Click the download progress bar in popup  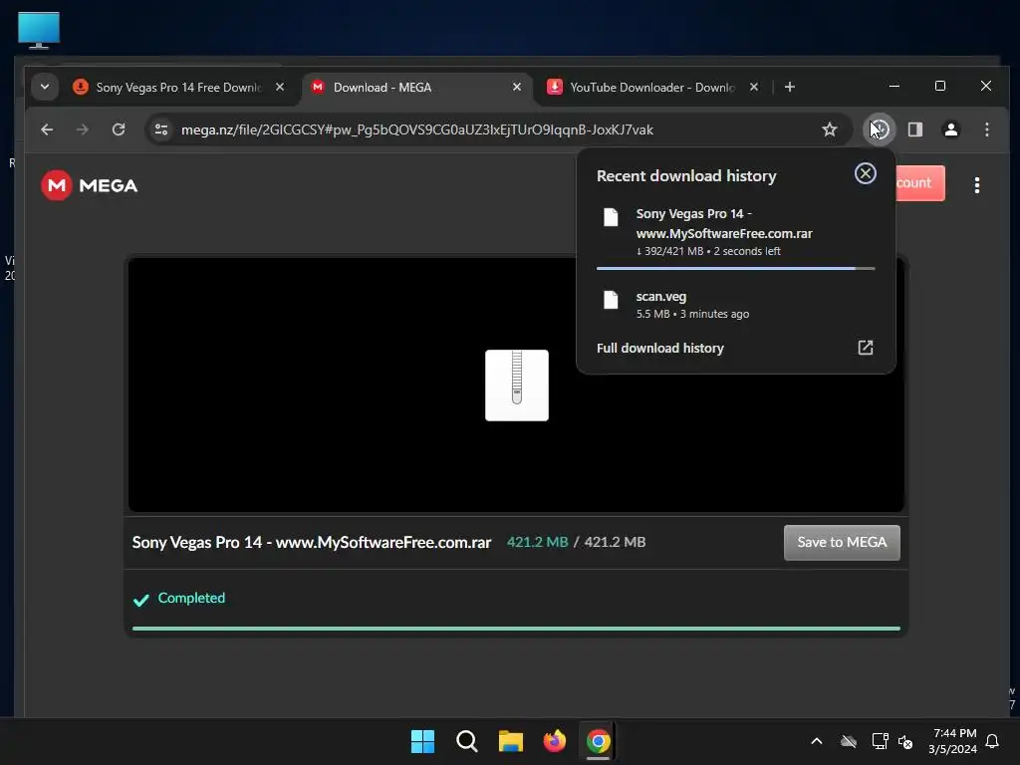[x=736, y=268]
